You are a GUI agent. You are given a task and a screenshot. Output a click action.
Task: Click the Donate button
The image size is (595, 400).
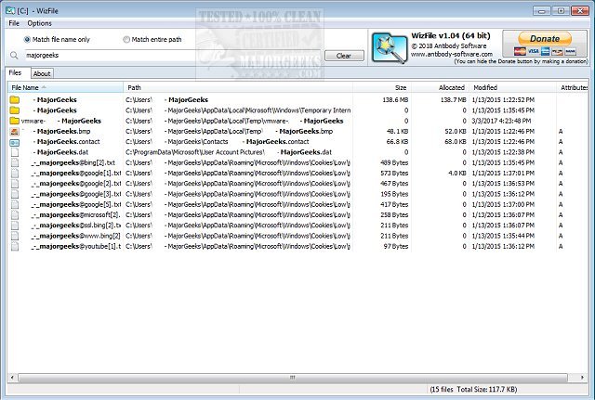click(545, 44)
